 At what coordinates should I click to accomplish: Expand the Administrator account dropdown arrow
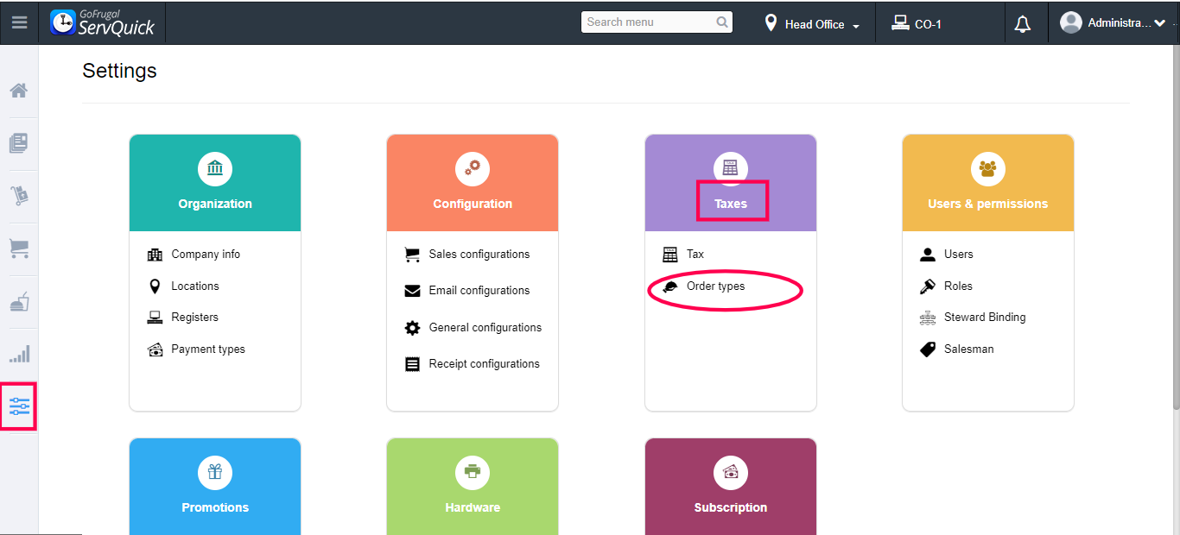tap(1159, 23)
